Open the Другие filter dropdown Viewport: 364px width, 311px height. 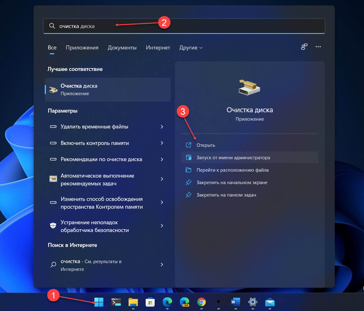click(x=191, y=48)
